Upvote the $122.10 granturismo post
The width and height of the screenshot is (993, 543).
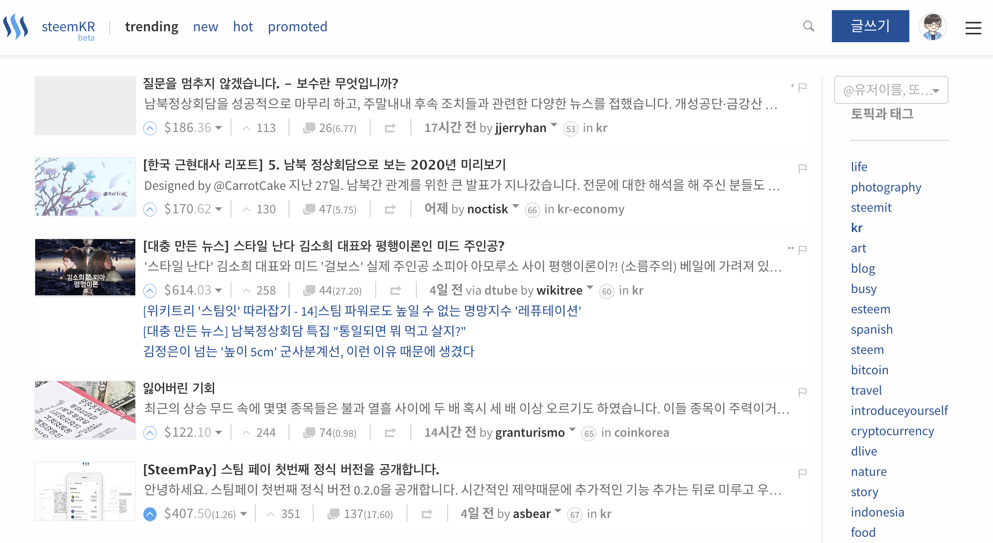(150, 432)
